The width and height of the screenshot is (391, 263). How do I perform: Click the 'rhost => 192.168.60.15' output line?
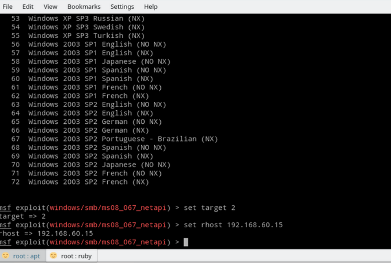46,233
